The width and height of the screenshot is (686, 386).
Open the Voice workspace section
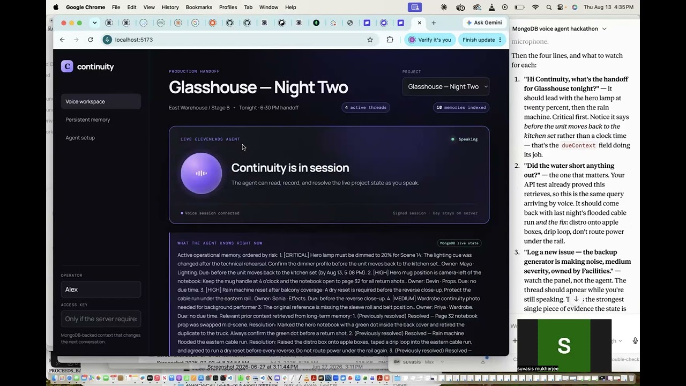[101, 101]
